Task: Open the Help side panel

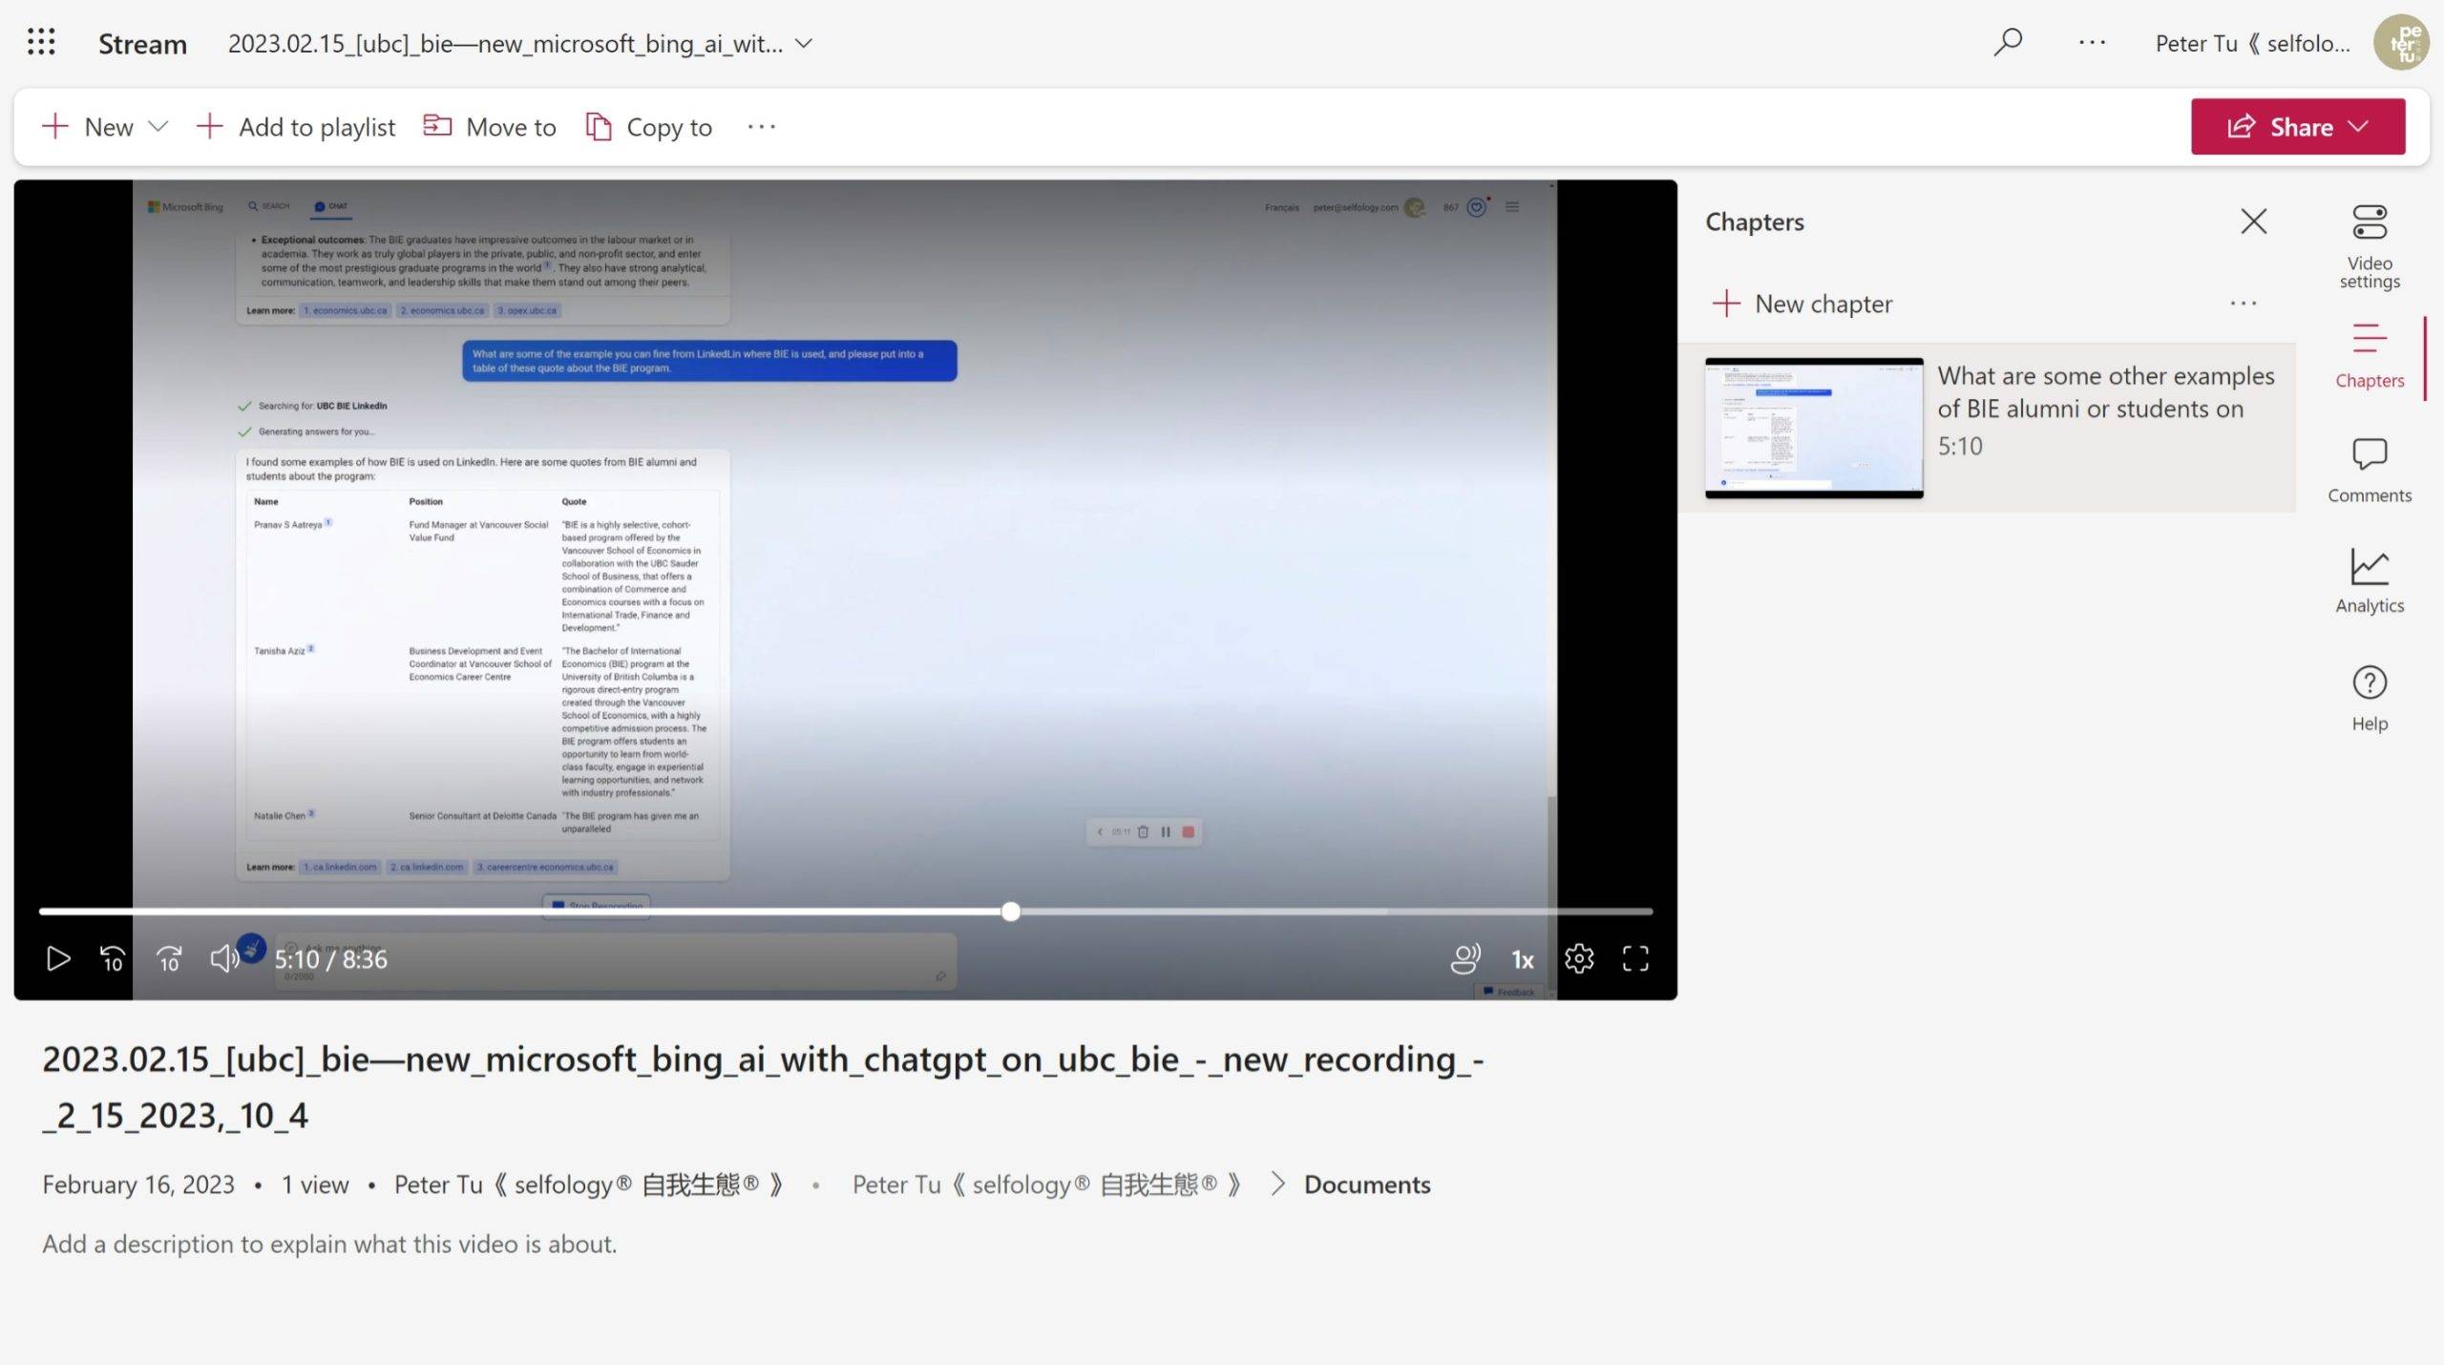Action: click(2369, 699)
